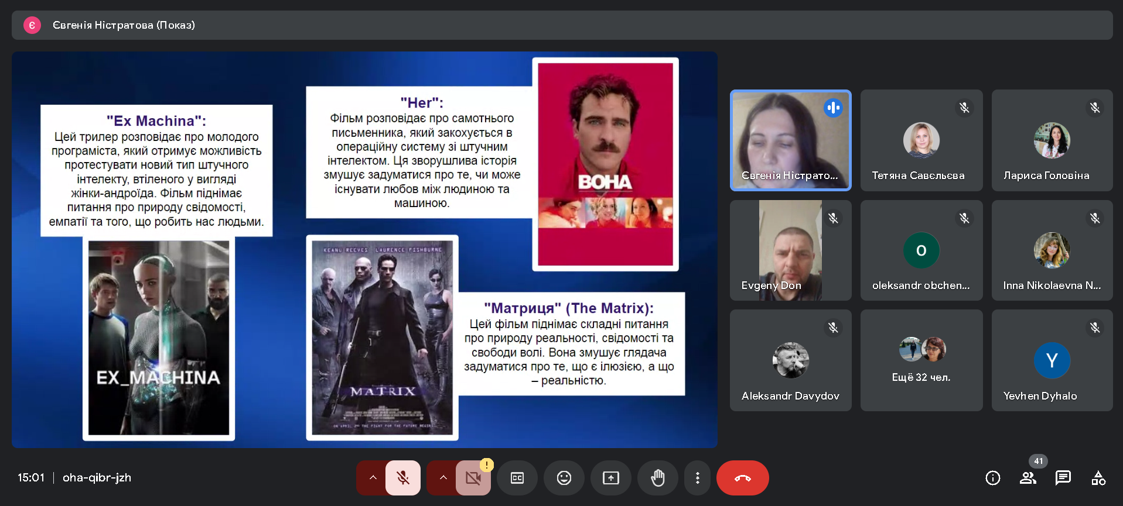Select Inna Nikolaevna's participant tile

coord(1052,250)
